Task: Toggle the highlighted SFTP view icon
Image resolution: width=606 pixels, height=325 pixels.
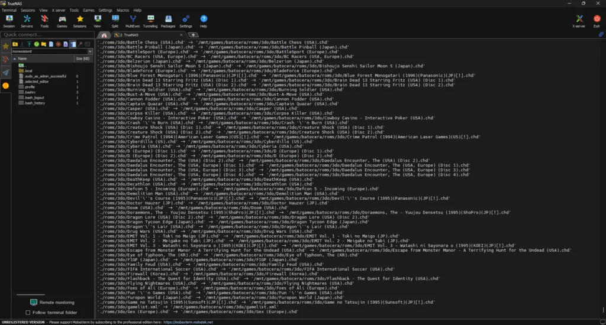Action: (73, 44)
